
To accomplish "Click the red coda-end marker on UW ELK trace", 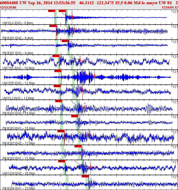I will [x=72, y=17].
